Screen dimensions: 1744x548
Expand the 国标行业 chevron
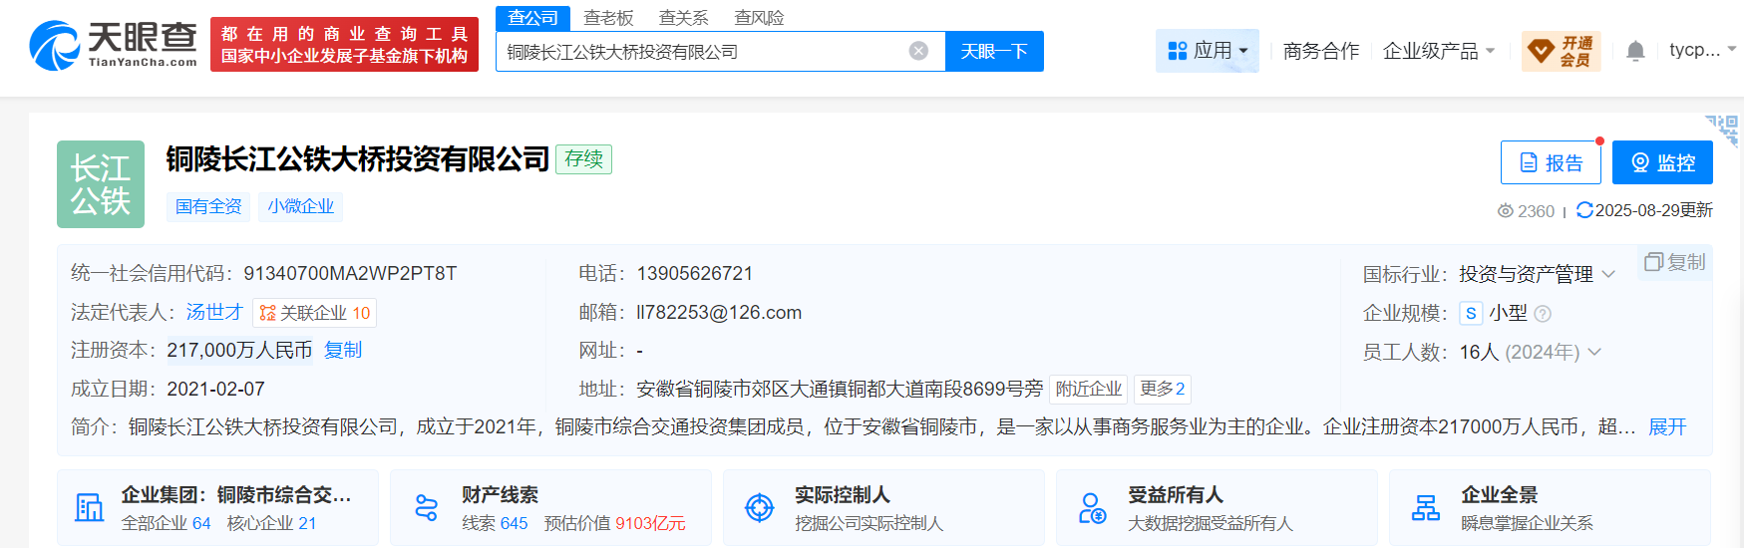pyautogui.click(x=1608, y=274)
